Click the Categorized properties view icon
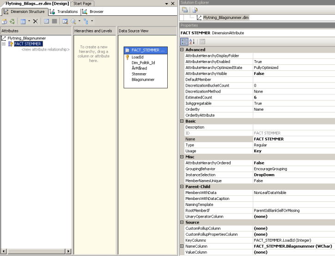 click(184, 42)
